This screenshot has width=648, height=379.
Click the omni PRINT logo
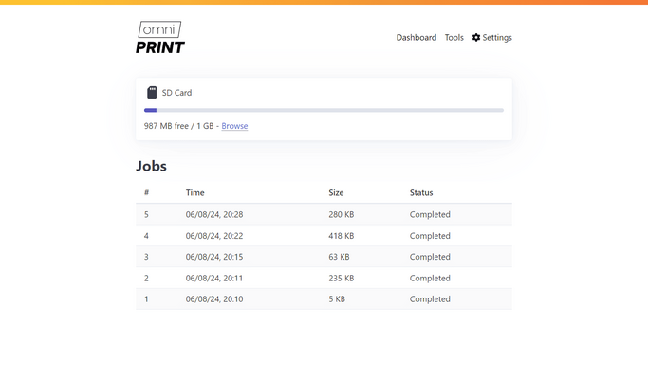159,38
